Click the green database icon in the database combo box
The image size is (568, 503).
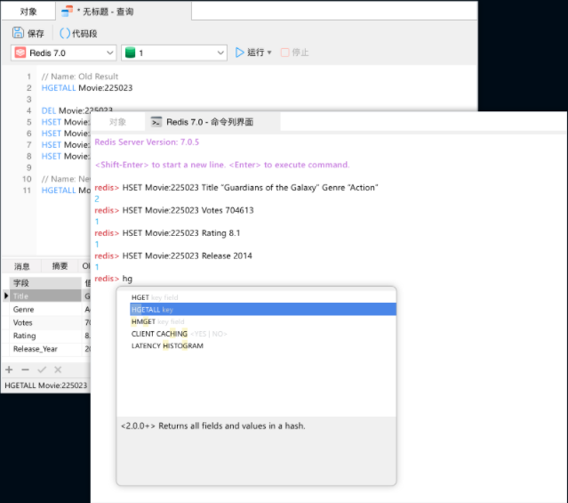(x=130, y=53)
